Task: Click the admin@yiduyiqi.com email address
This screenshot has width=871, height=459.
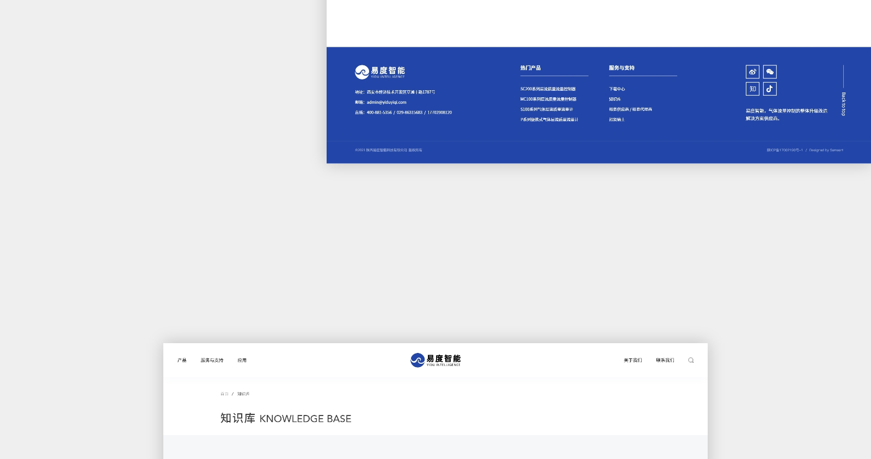Action: tap(387, 102)
